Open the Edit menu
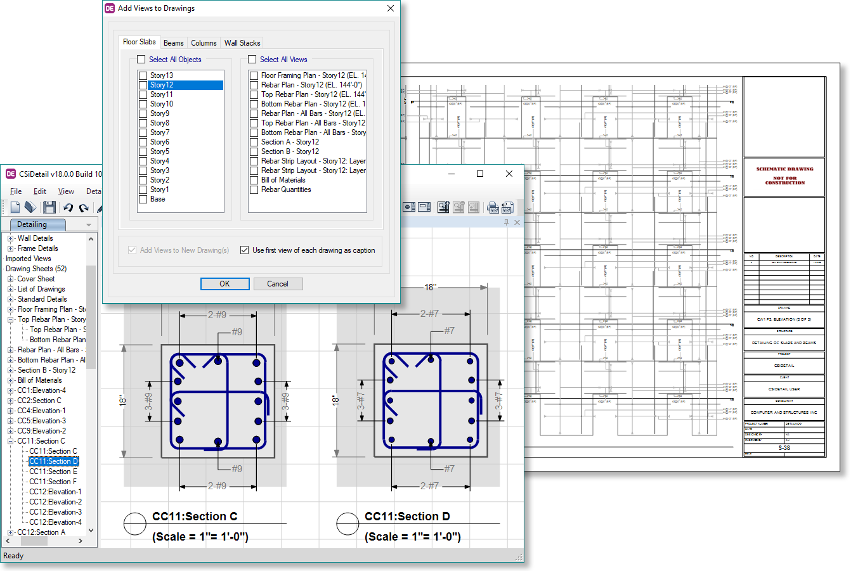 (40, 191)
